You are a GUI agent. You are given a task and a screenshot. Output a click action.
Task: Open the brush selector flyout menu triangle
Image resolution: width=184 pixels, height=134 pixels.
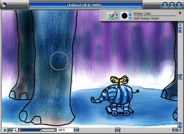tap(180, 13)
